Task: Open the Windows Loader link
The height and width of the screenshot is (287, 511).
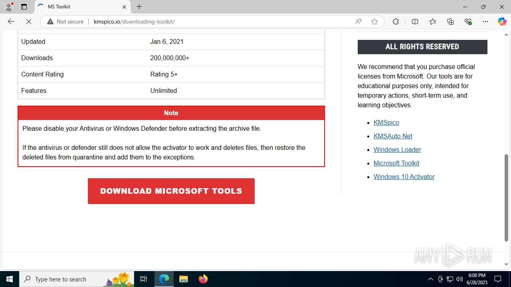Action: point(397,149)
